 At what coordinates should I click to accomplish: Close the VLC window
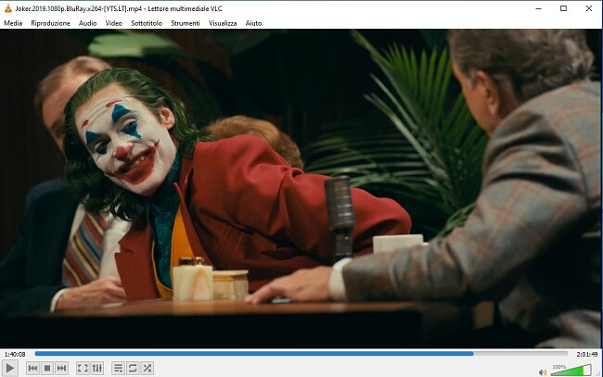pyautogui.click(x=589, y=8)
